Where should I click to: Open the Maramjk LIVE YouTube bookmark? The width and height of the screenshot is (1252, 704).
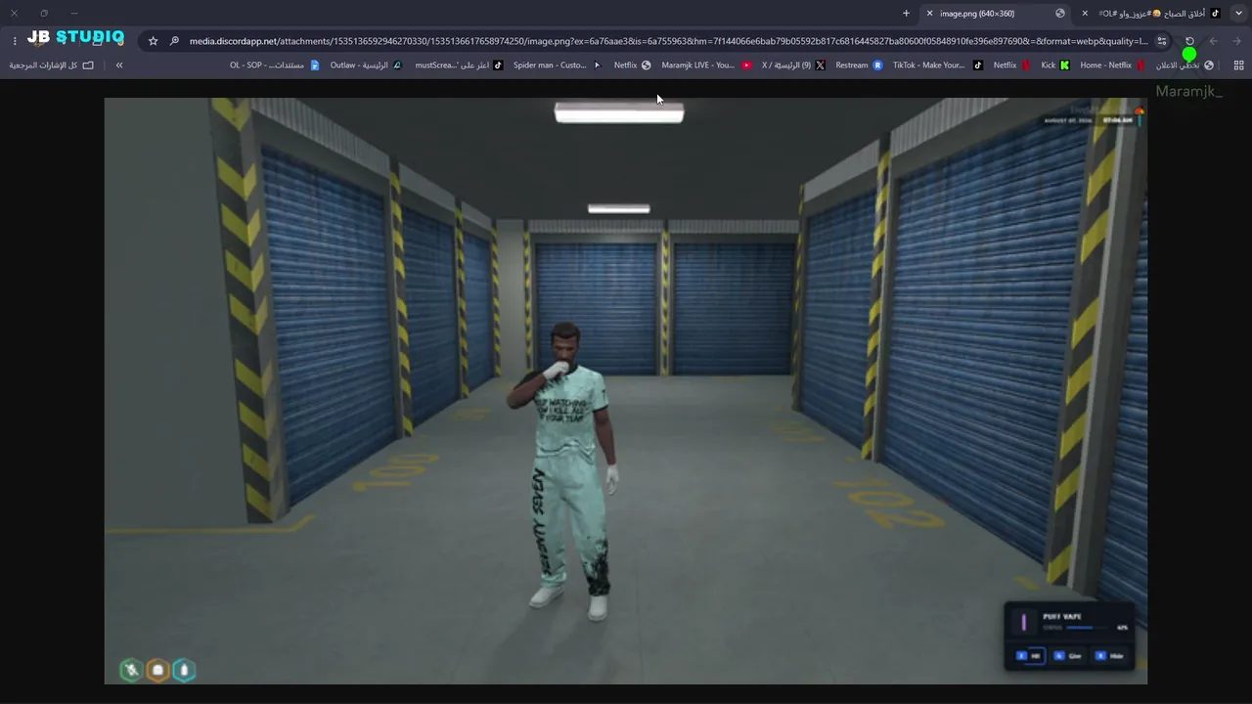[x=707, y=66]
